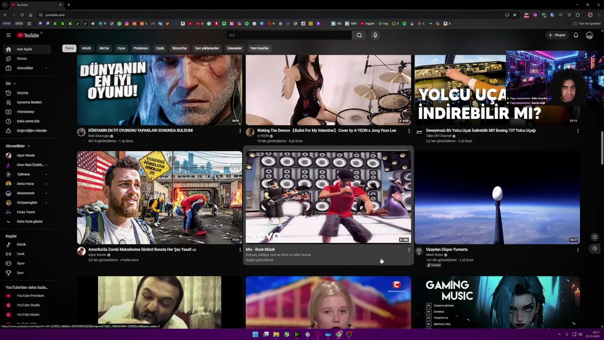The height and width of the screenshot is (340, 604).
Task: Click the Ara search input field
Action: (289, 35)
